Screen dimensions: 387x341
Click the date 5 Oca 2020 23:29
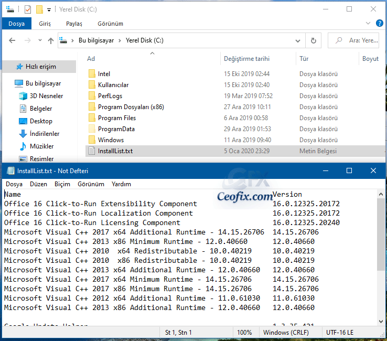click(246, 151)
